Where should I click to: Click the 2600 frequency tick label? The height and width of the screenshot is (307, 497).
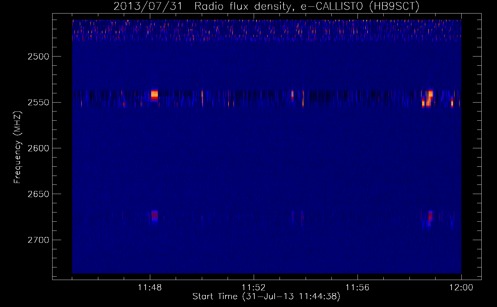pos(38,148)
